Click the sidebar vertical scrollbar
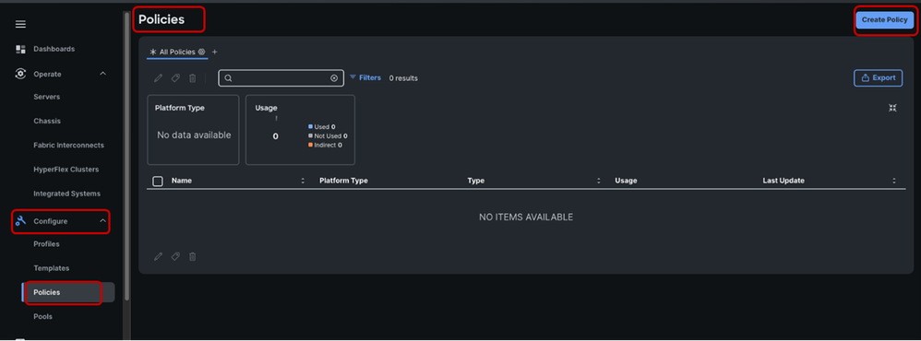 click(x=126, y=156)
